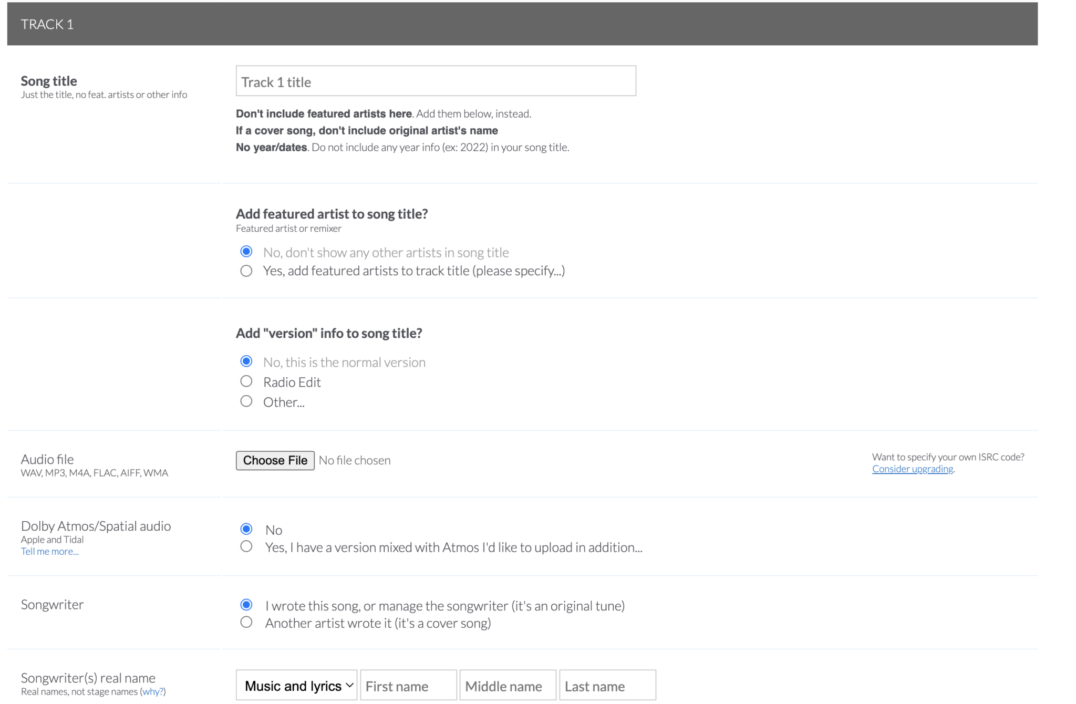Select 'Yes, I have a version mixed with Atmos'
This screenshot has height=704, width=1076.
[246, 547]
